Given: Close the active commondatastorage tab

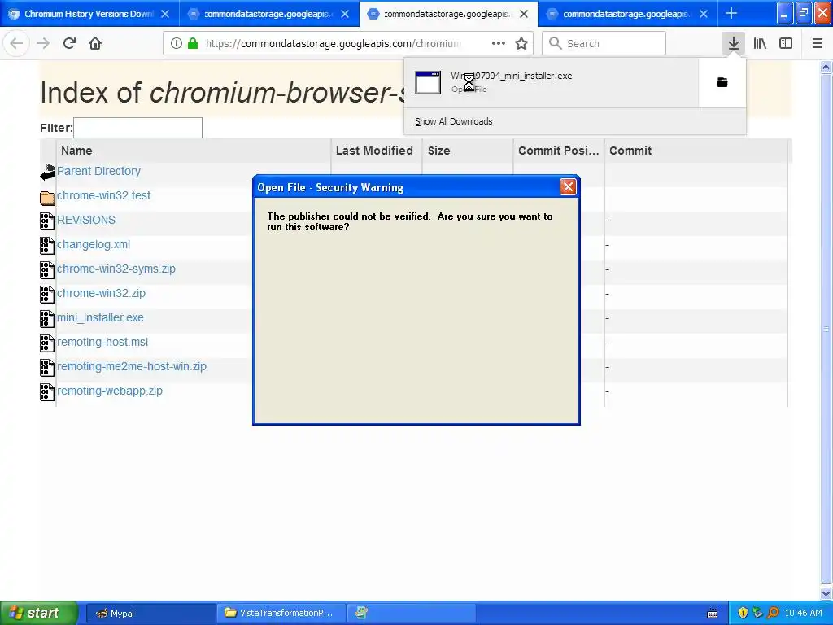Looking at the screenshot, I should point(524,14).
